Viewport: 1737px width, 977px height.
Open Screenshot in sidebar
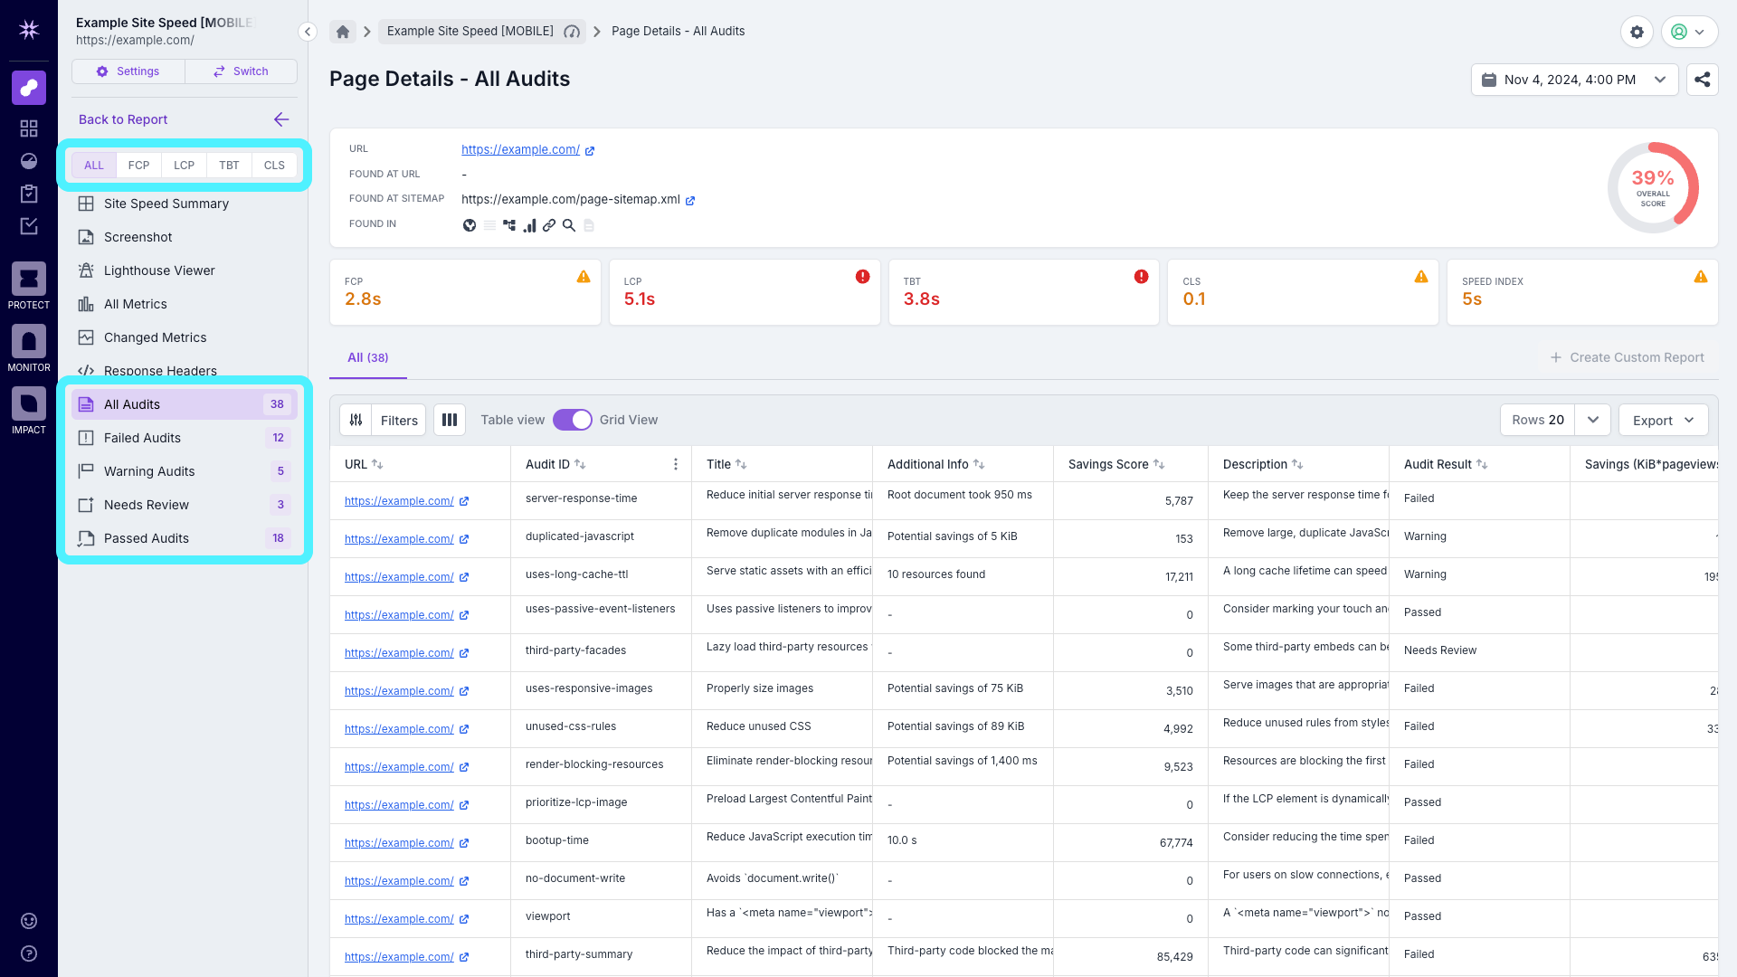click(185, 237)
